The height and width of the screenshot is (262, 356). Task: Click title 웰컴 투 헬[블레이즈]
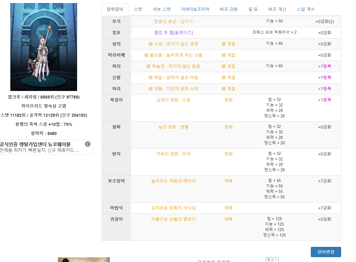point(173,33)
